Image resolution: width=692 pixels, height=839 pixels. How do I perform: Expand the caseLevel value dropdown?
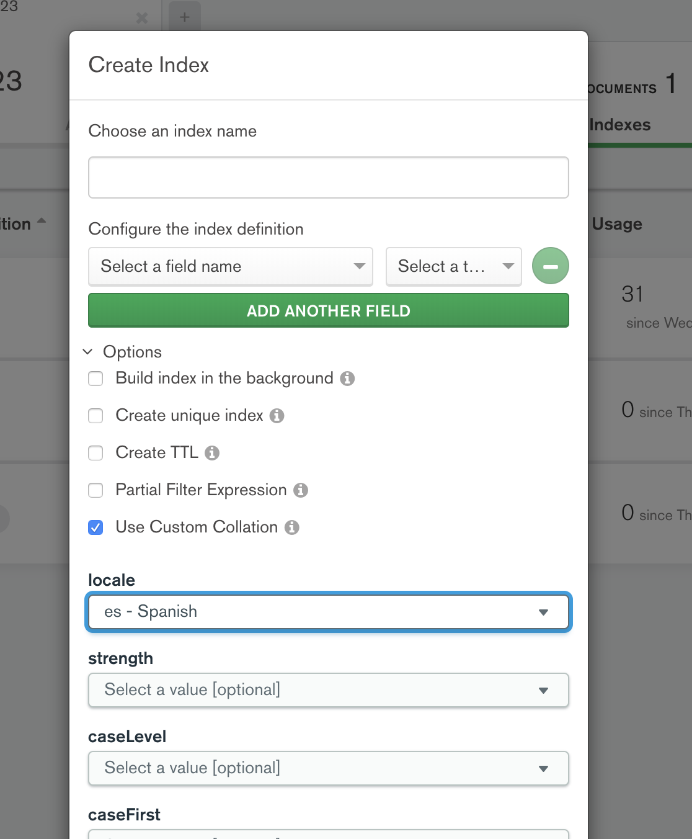click(329, 768)
